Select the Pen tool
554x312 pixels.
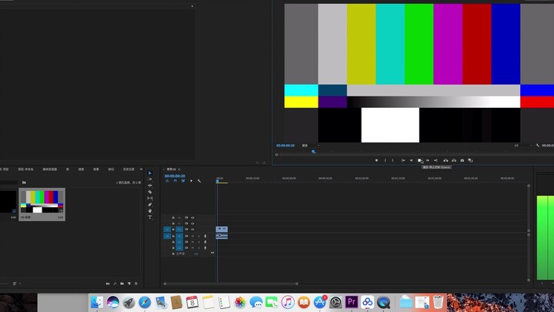150,204
